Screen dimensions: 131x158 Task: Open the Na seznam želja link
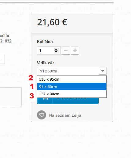65,115
